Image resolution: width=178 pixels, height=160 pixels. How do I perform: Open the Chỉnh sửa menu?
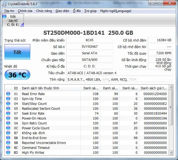coord(25,11)
